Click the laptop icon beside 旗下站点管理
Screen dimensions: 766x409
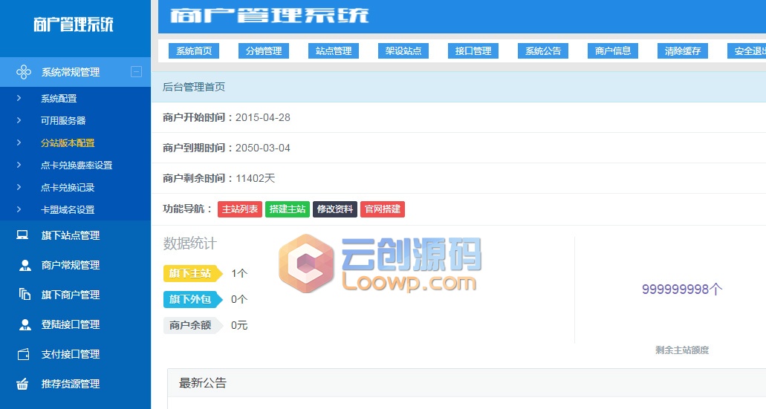click(x=22, y=235)
